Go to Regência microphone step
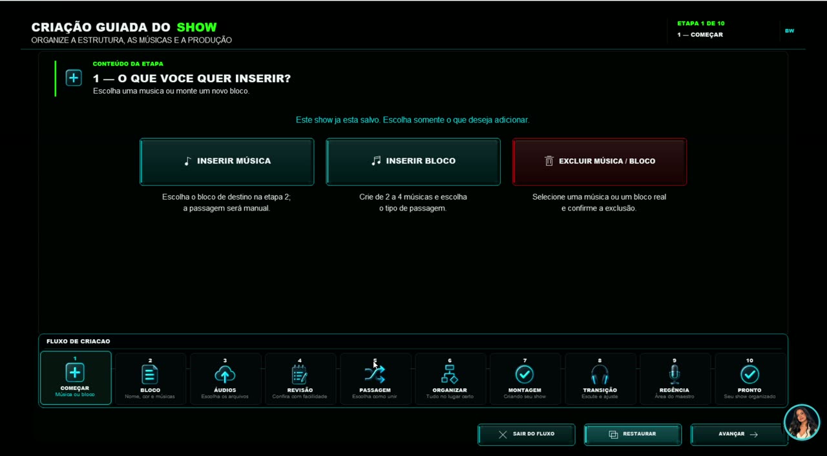This screenshot has width=827, height=456. [x=675, y=374]
